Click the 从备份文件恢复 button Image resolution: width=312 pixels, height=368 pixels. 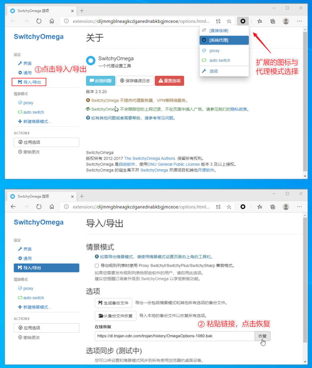coord(115,316)
